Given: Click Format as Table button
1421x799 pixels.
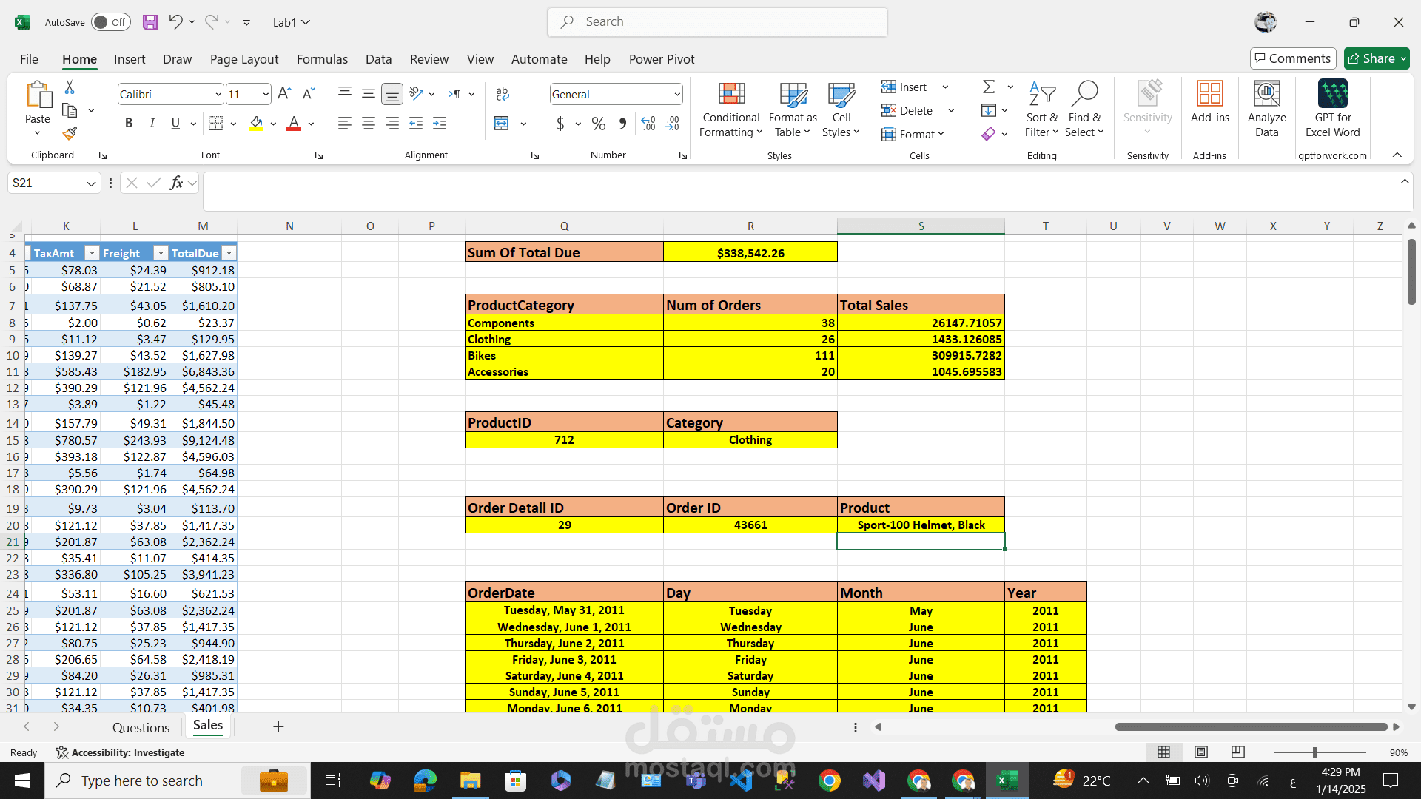Looking at the screenshot, I should tap(793, 109).
